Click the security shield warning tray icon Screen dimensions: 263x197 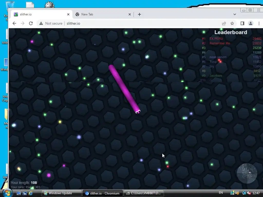[237, 193]
